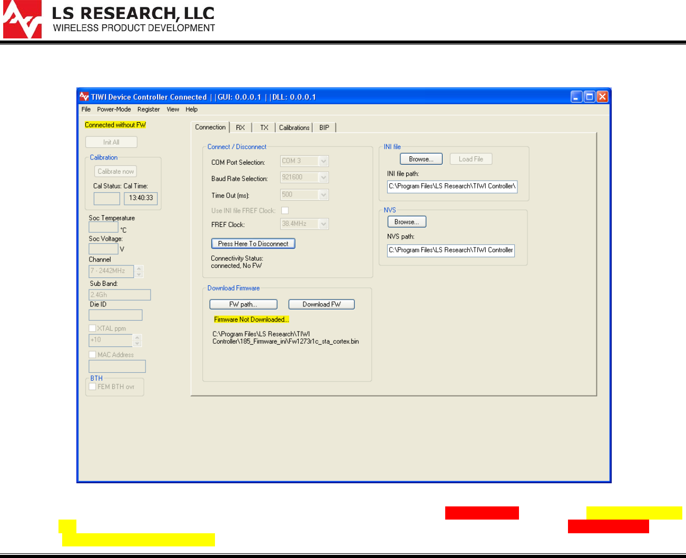The height and width of the screenshot is (558, 686).
Task: Click the Connected without FW status text
Action: (x=115, y=125)
